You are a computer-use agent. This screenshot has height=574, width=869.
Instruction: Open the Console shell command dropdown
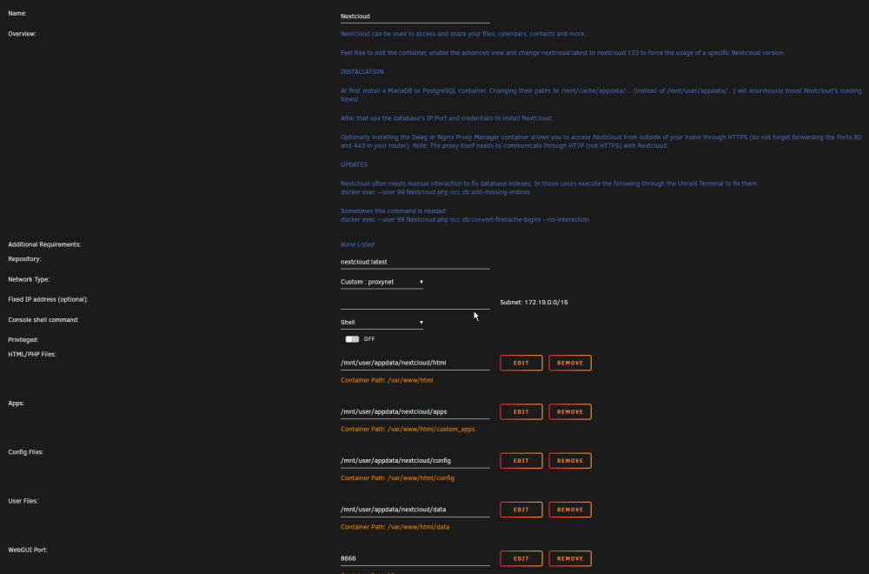pos(381,322)
